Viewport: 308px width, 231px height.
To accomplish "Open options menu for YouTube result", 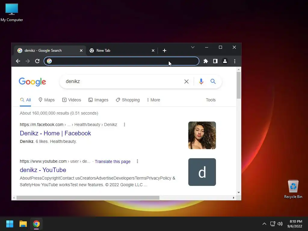I will coord(137,161).
